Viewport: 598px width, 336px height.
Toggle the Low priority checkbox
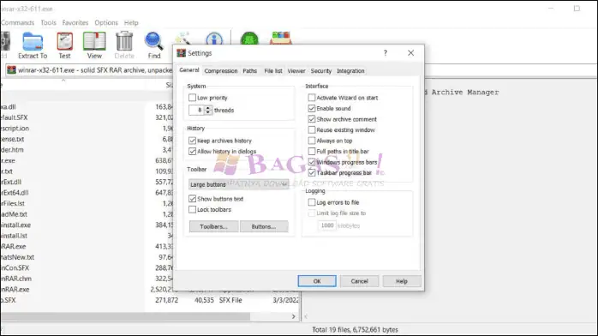click(192, 98)
